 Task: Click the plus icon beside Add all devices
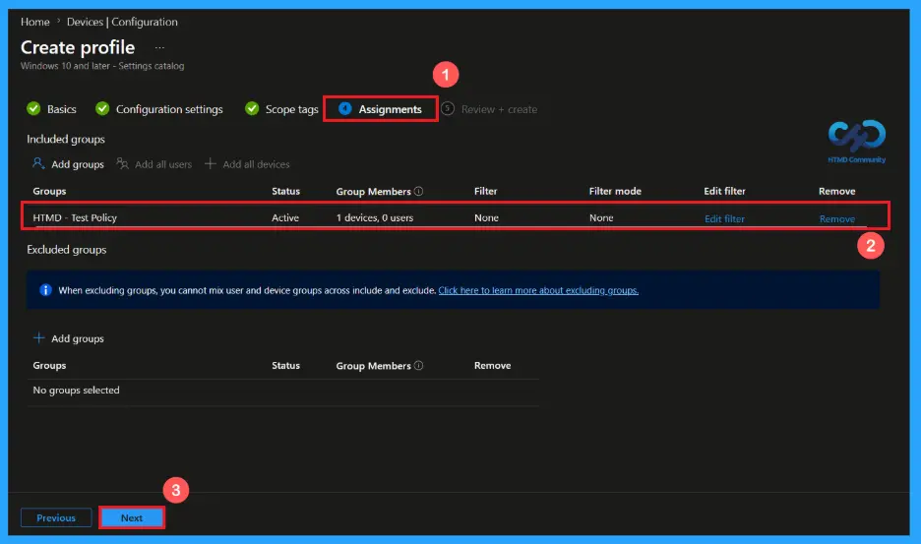pos(210,163)
